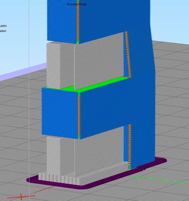Click the lower gray support structure block
The height and width of the screenshot is (201, 189).
click(85, 154)
